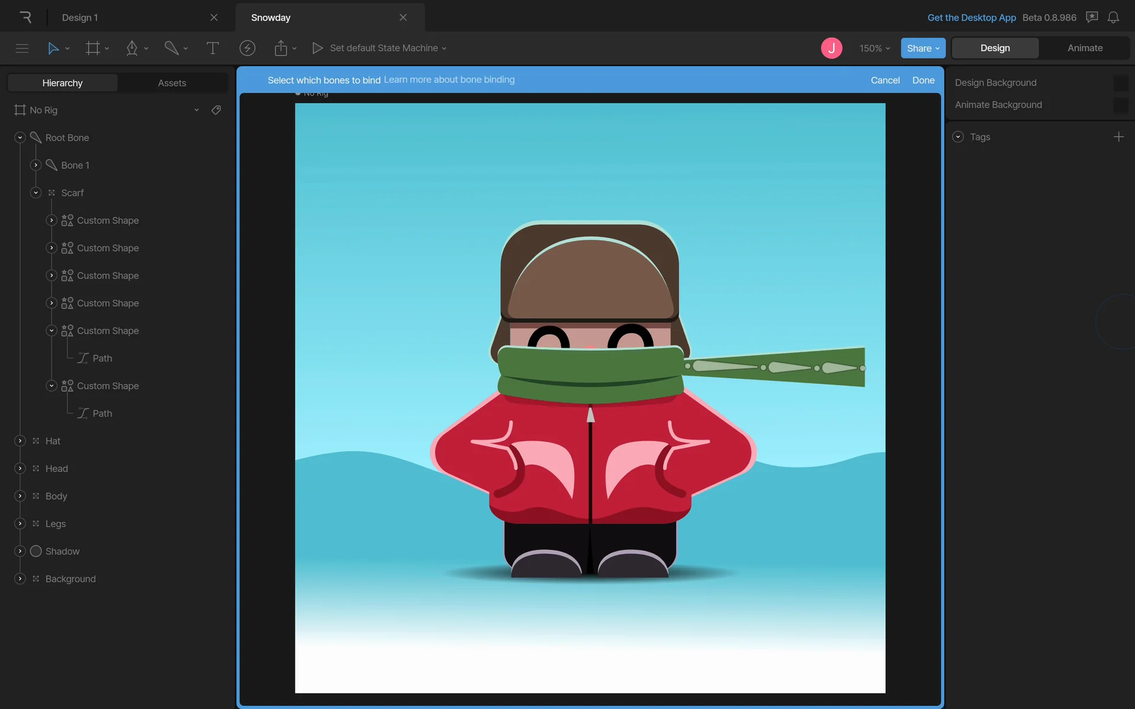1135x709 pixels.
Task: Select the Pen tool in toolbar
Action: 132,48
